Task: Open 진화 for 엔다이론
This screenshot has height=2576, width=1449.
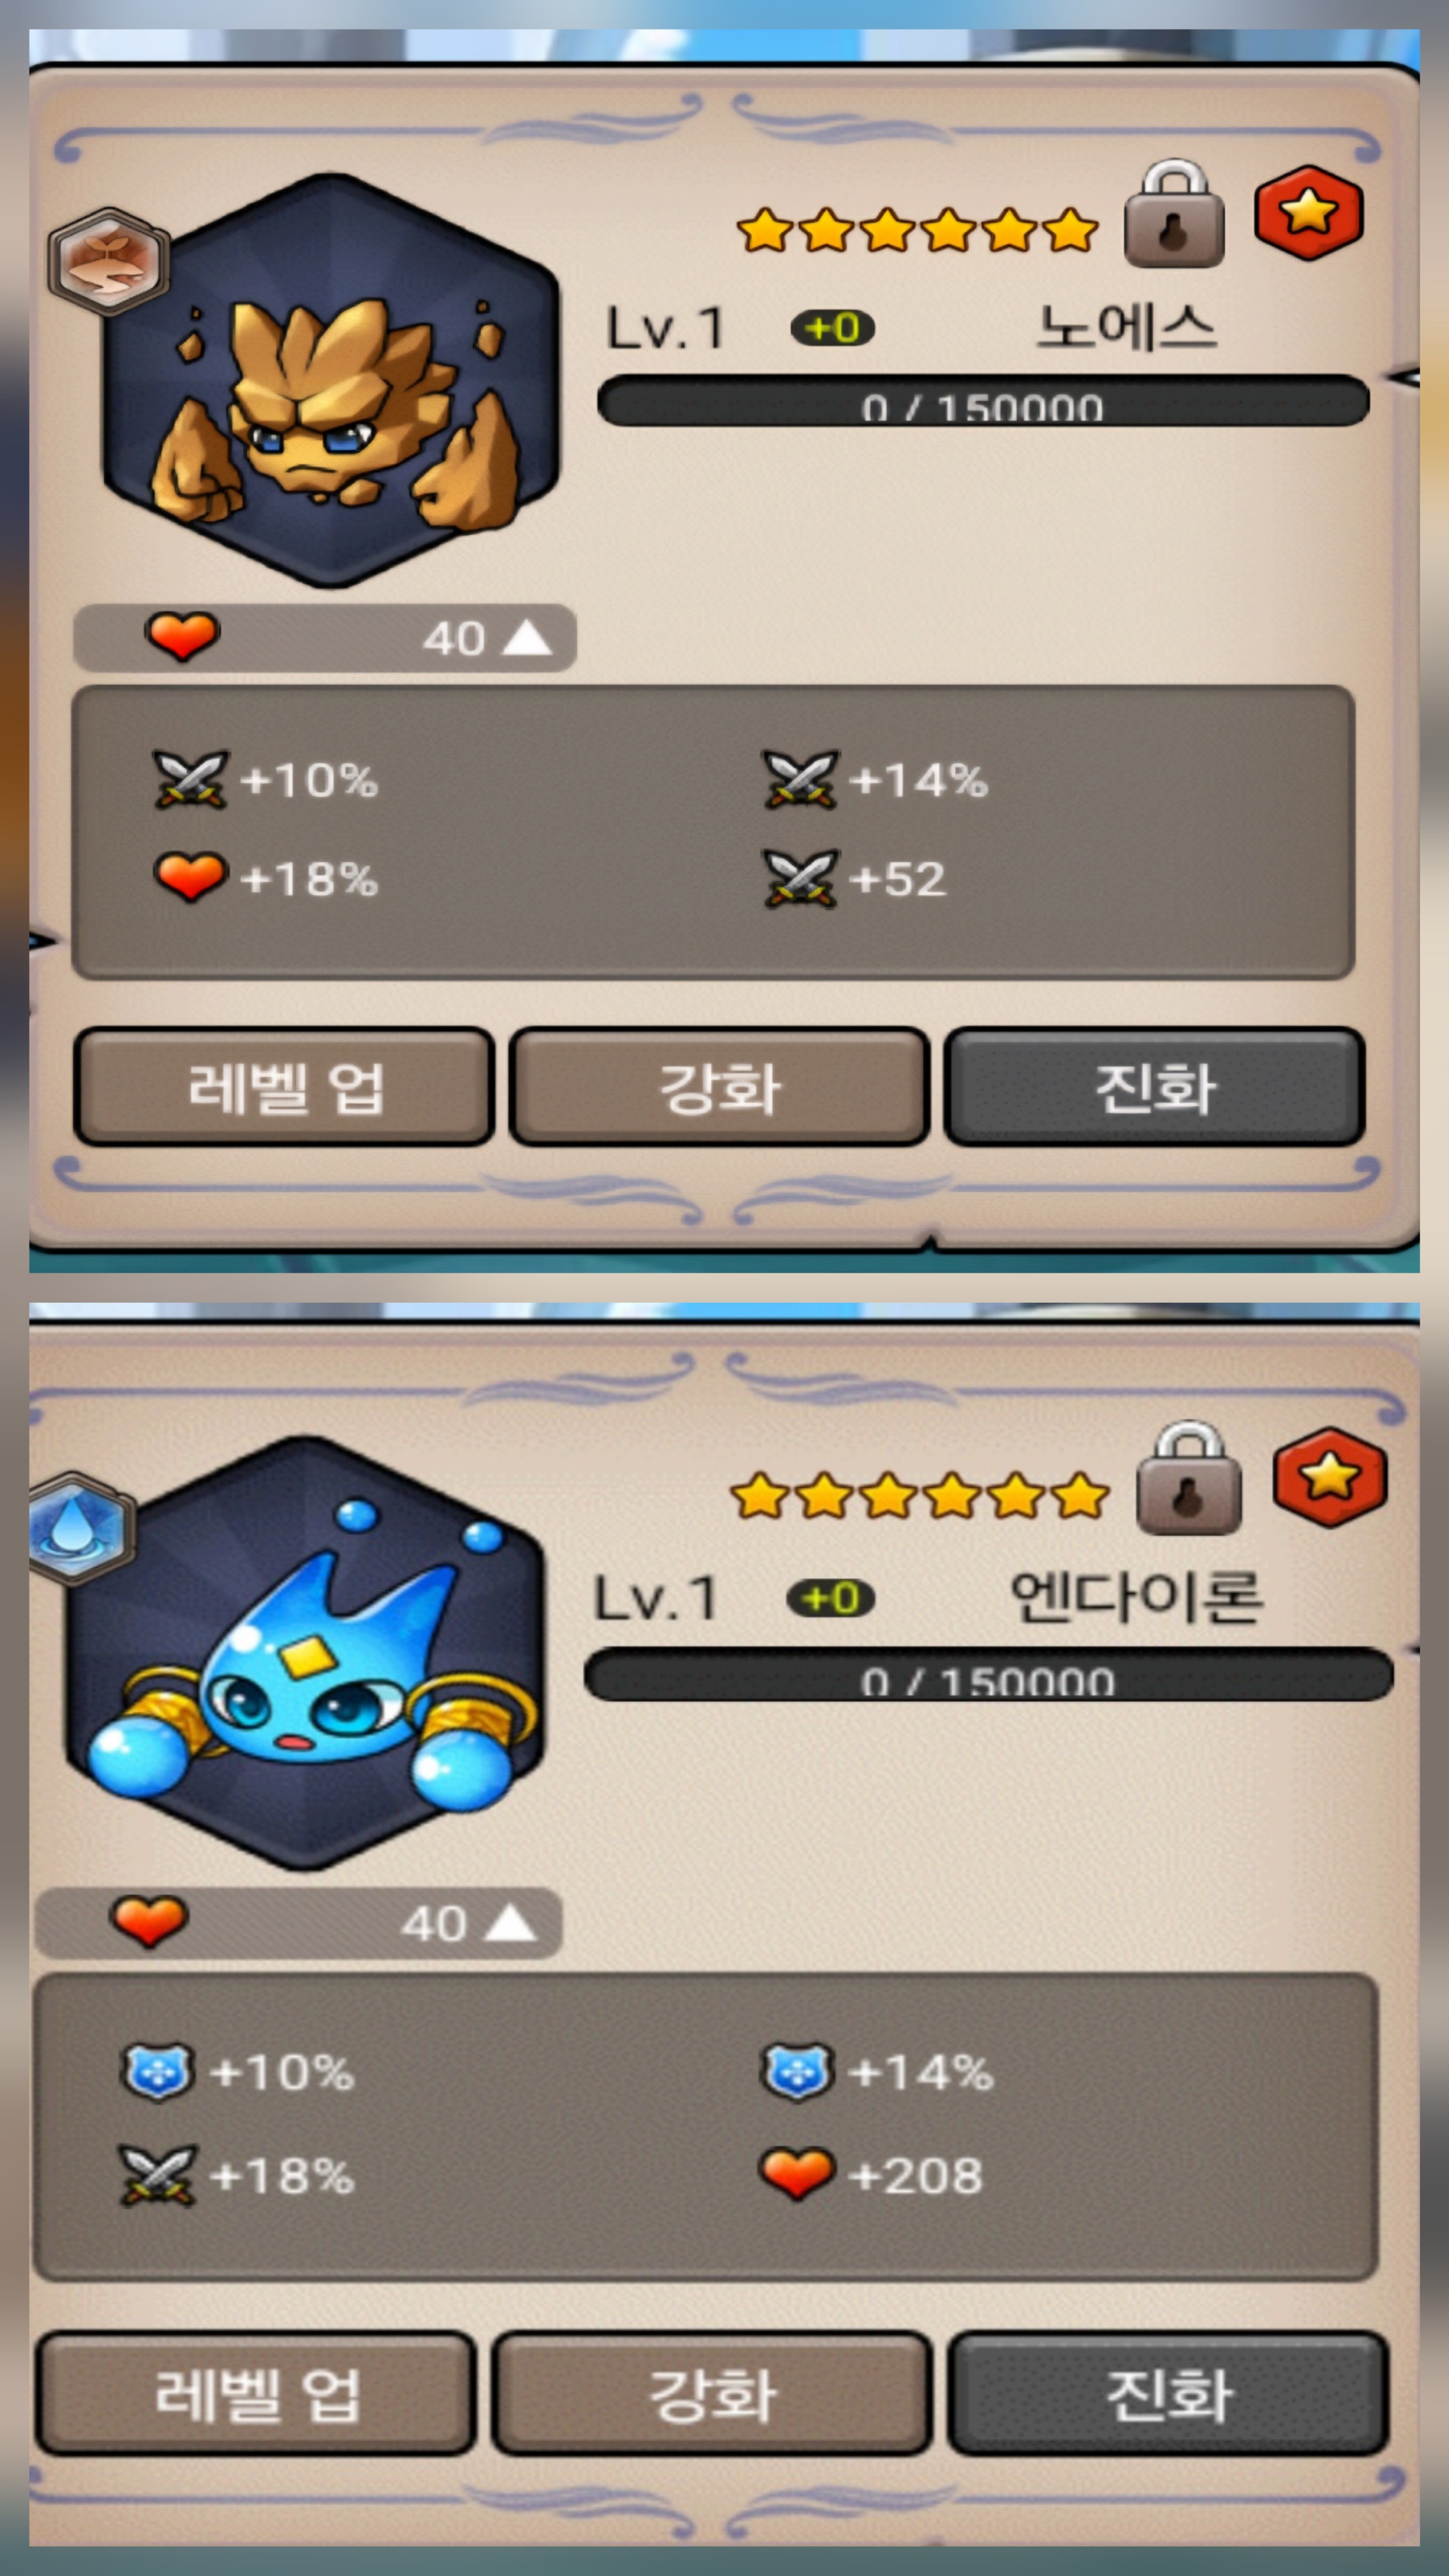Action: [1168, 2394]
